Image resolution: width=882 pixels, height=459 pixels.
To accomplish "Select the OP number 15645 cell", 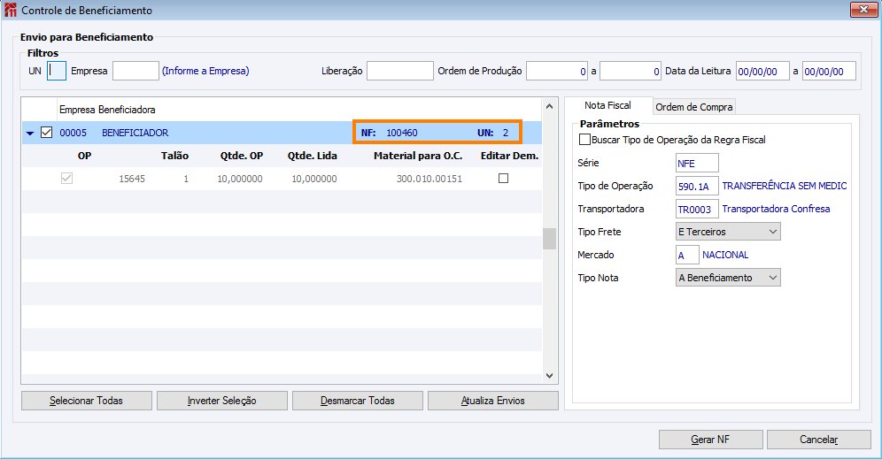I will point(132,179).
